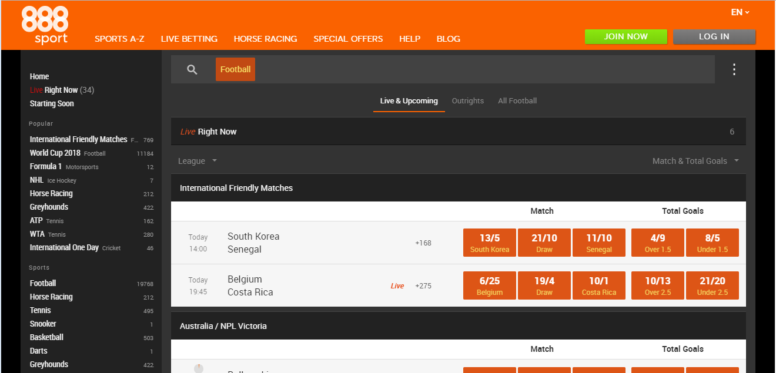This screenshot has height=373, width=776.
Task: Open the search magnifier icon
Action: coord(192,69)
